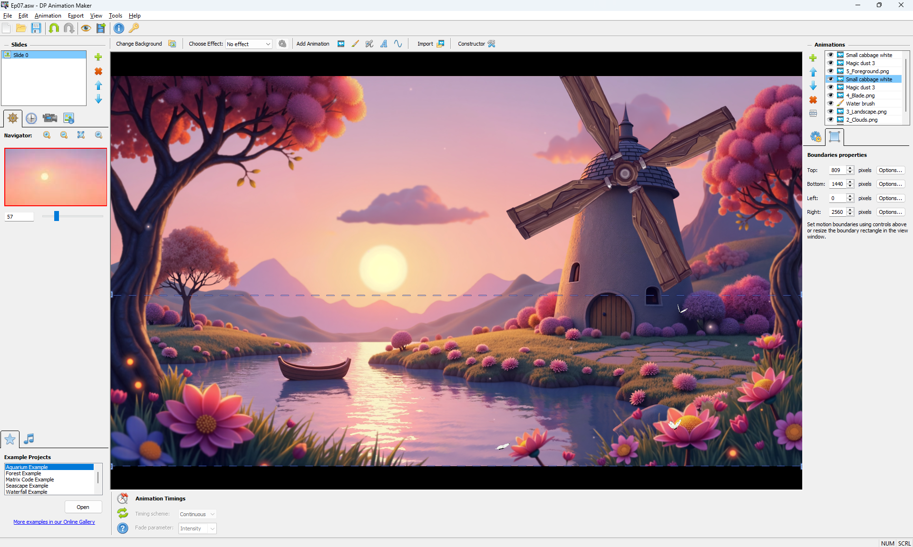
Task: Click the Save project icon
Action: (x=36, y=28)
